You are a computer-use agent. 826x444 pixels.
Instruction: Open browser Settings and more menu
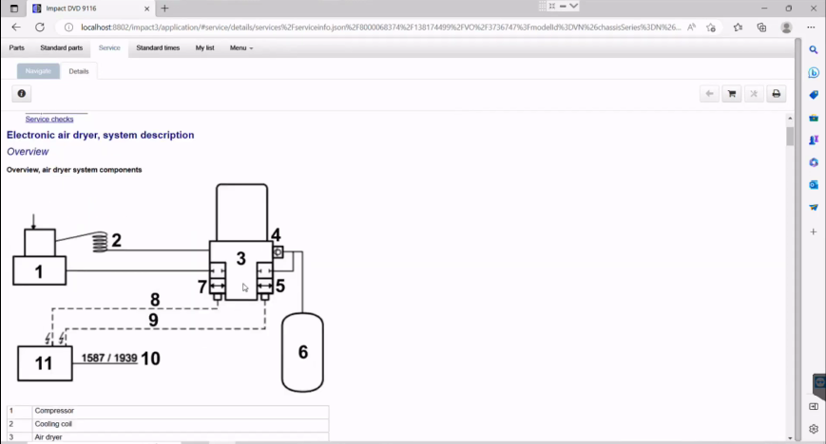(813, 28)
